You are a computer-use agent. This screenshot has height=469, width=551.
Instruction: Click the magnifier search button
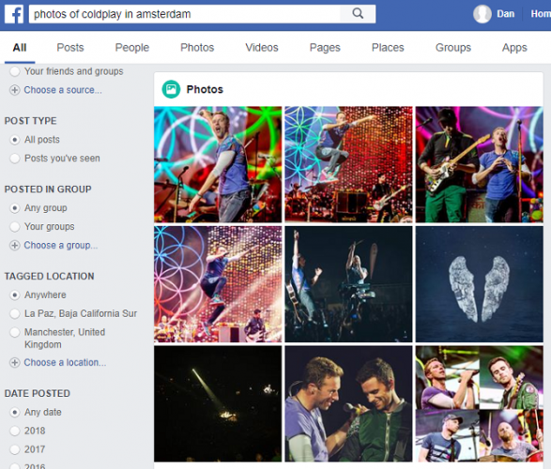[358, 14]
